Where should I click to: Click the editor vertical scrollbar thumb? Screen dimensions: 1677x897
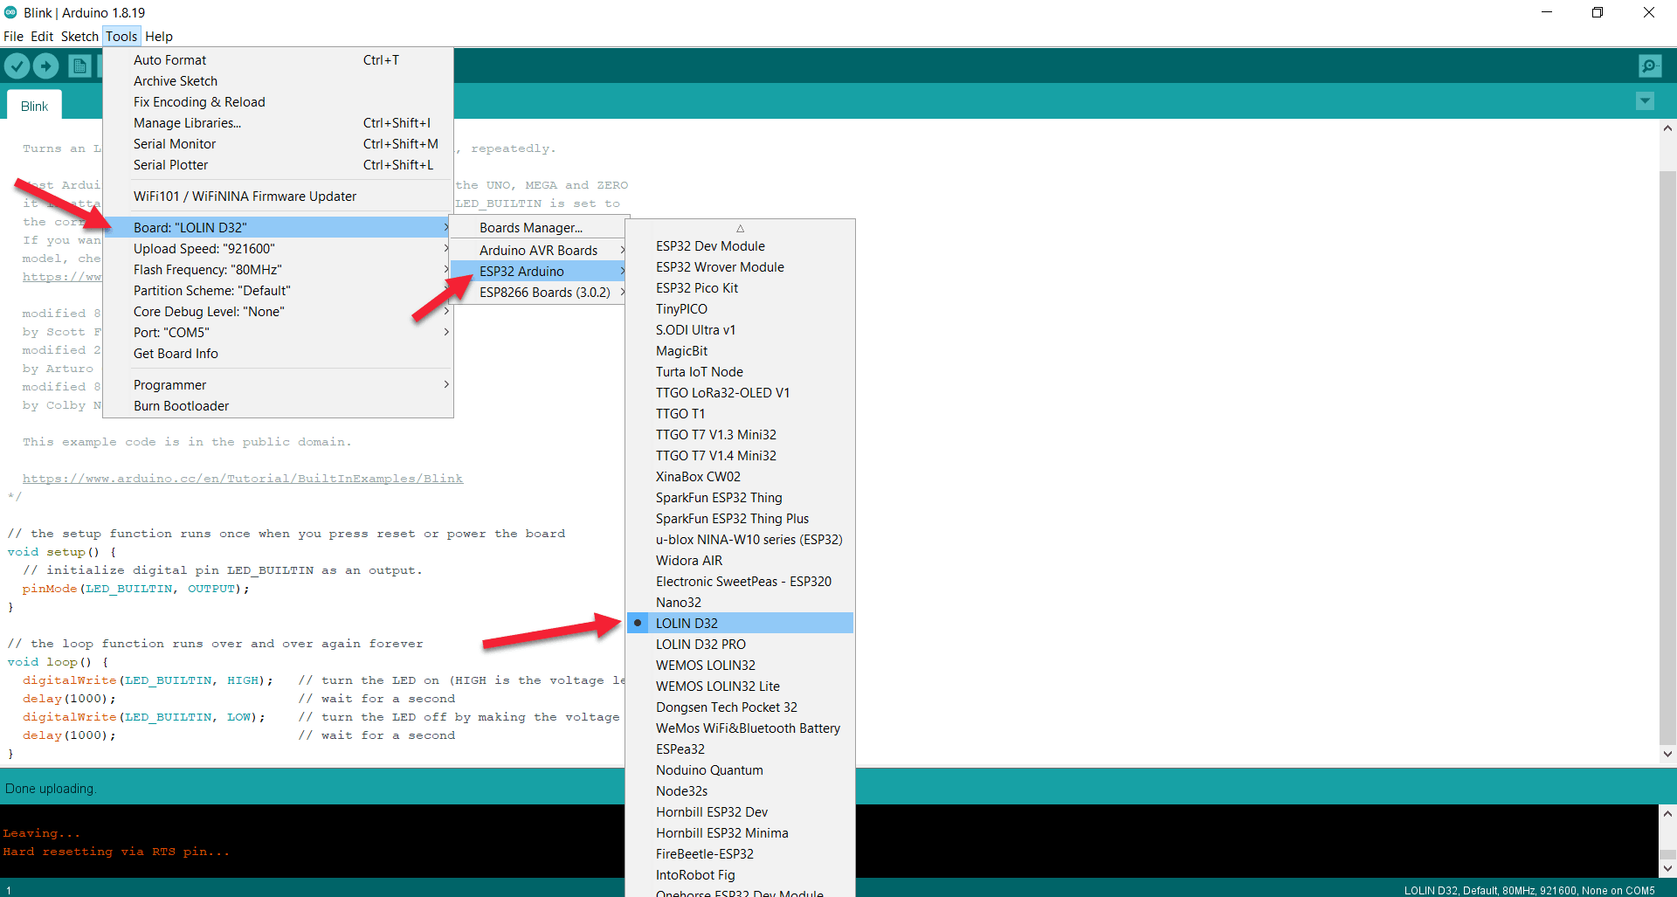(x=1667, y=459)
